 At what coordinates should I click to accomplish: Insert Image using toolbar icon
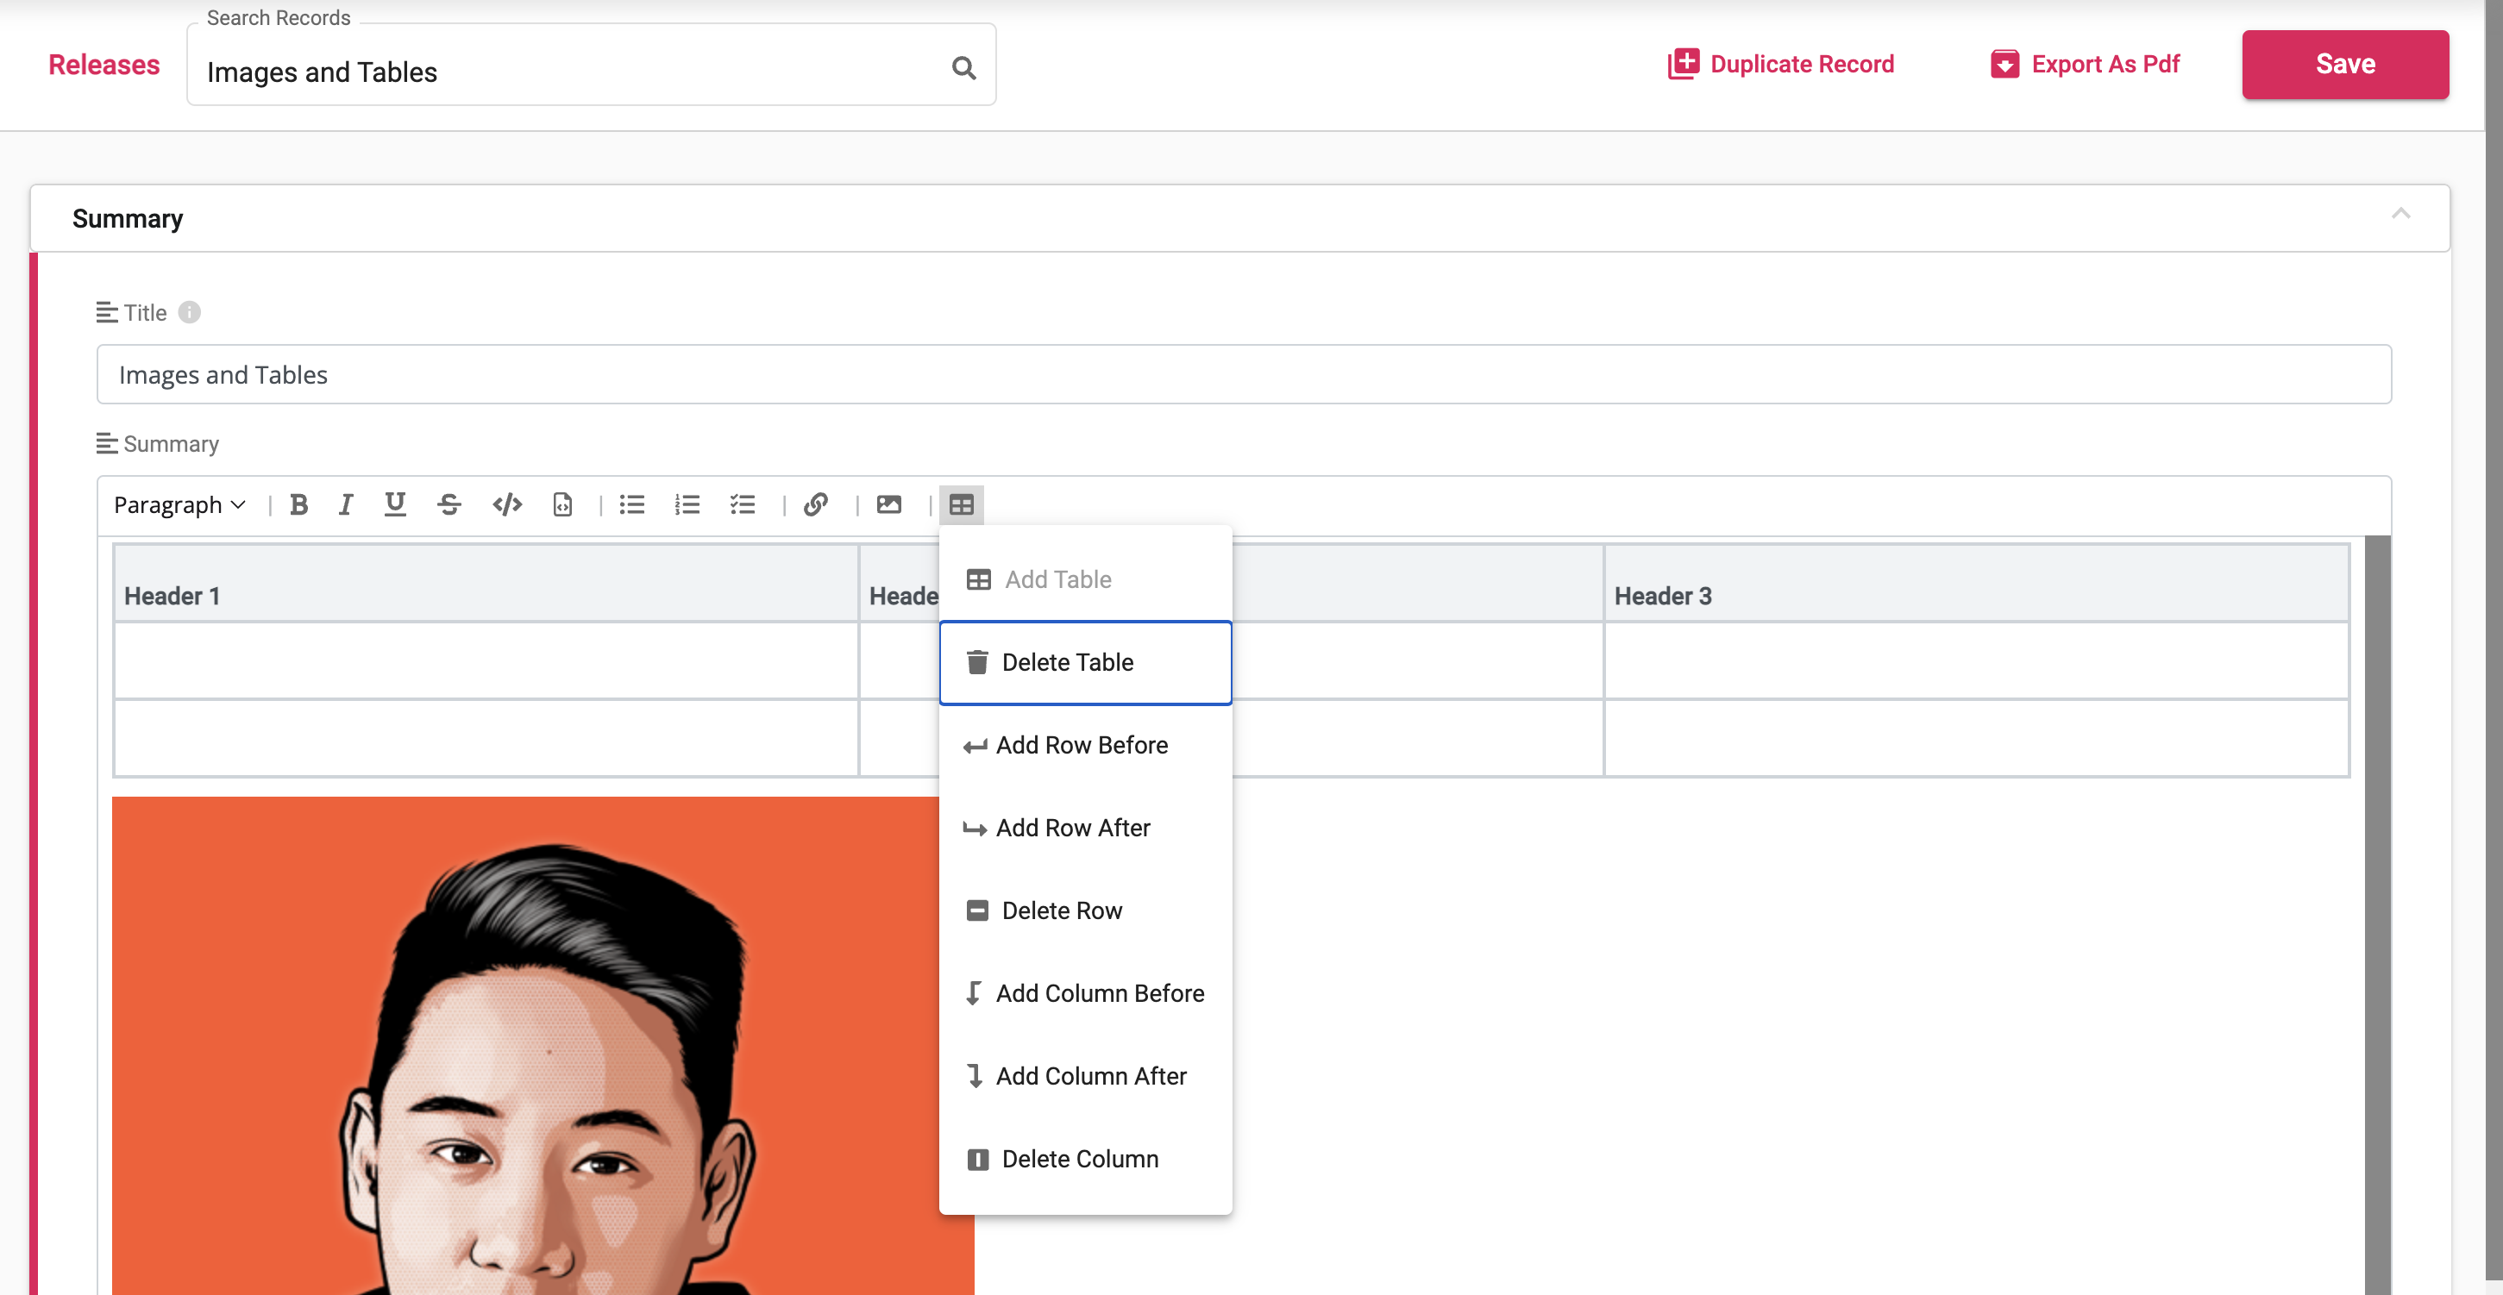coord(889,504)
